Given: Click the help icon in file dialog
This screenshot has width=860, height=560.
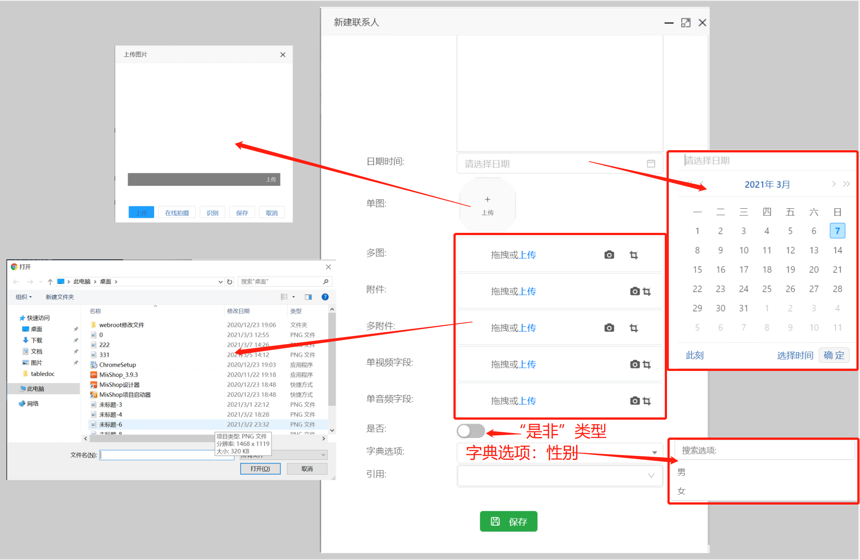Looking at the screenshot, I should pos(325,297).
